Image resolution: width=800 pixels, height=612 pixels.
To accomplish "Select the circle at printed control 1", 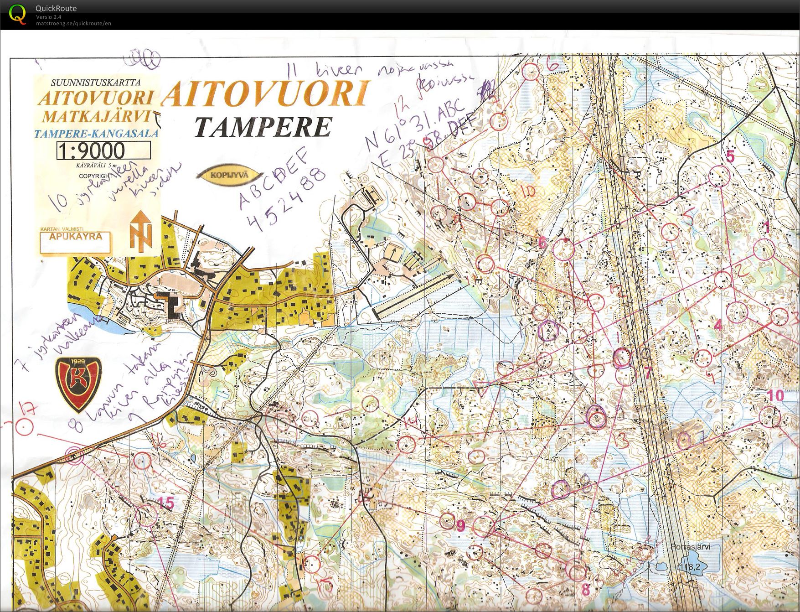I will (764, 250).
